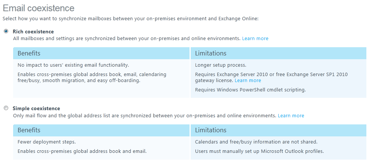Click the bold Rich coexistence label
The width and height of the screenshot is (369, 163).
pyautogui.click(x=33, y=31)
